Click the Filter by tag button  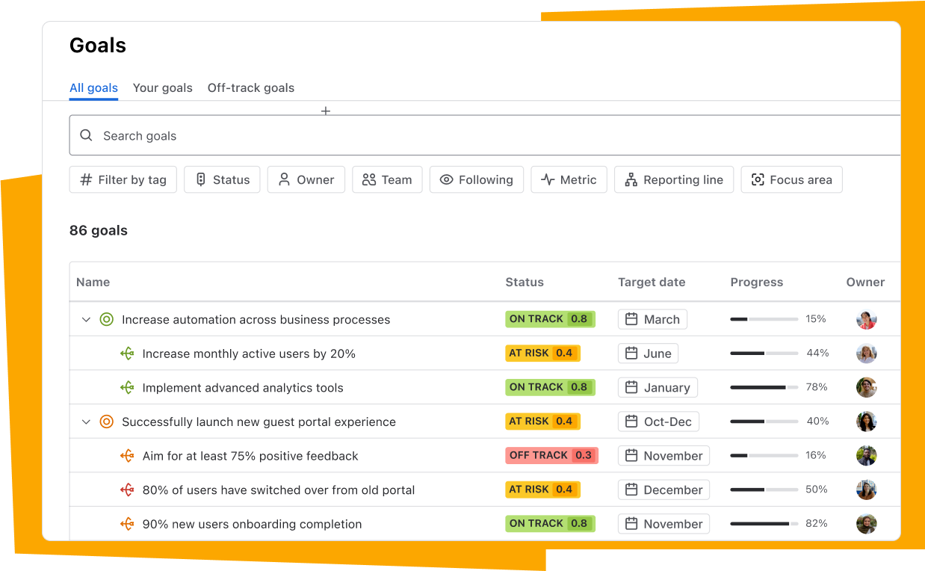(123, 180)
